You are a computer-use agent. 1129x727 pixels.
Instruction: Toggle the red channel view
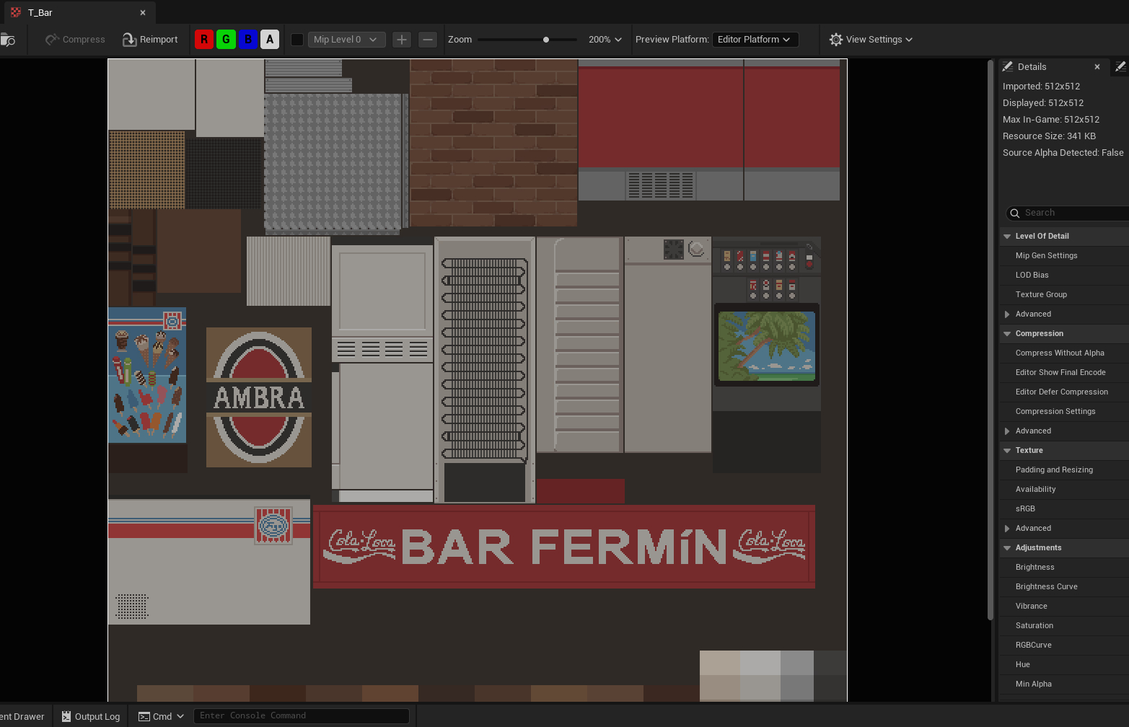click(x=204, y=40)
